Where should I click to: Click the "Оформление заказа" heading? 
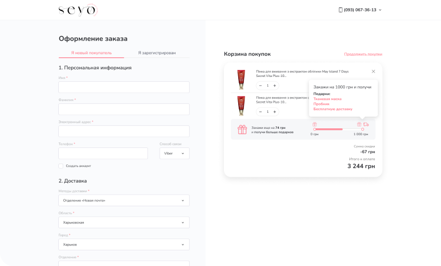coord(93,39)
